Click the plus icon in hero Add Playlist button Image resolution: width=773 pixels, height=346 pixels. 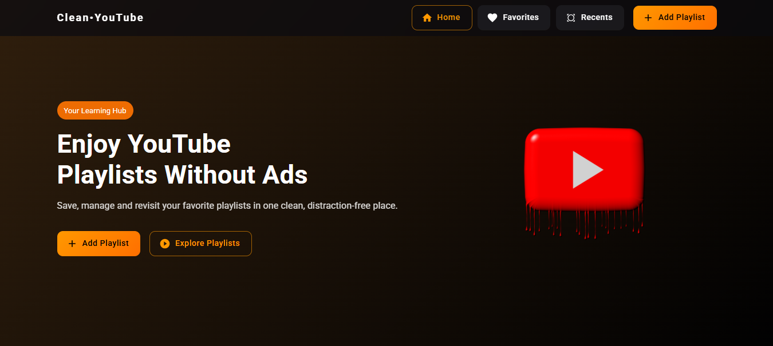pos(72,244)
